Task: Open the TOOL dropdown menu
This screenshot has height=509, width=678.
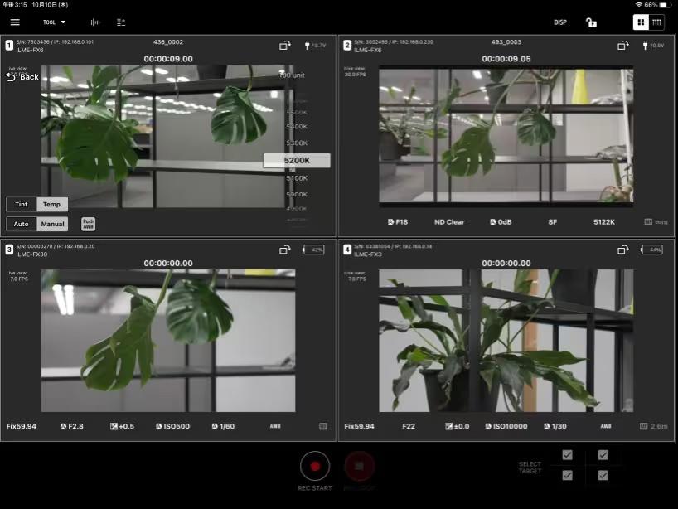Action: click(54, 22)
